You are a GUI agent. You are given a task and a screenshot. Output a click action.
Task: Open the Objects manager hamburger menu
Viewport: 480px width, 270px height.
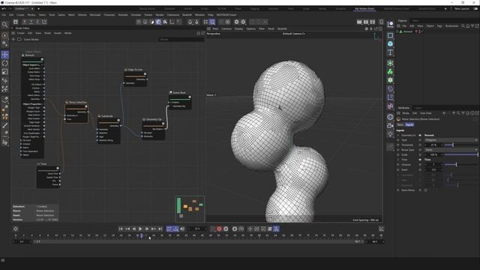pyautogui.click(x=398, y=26)
